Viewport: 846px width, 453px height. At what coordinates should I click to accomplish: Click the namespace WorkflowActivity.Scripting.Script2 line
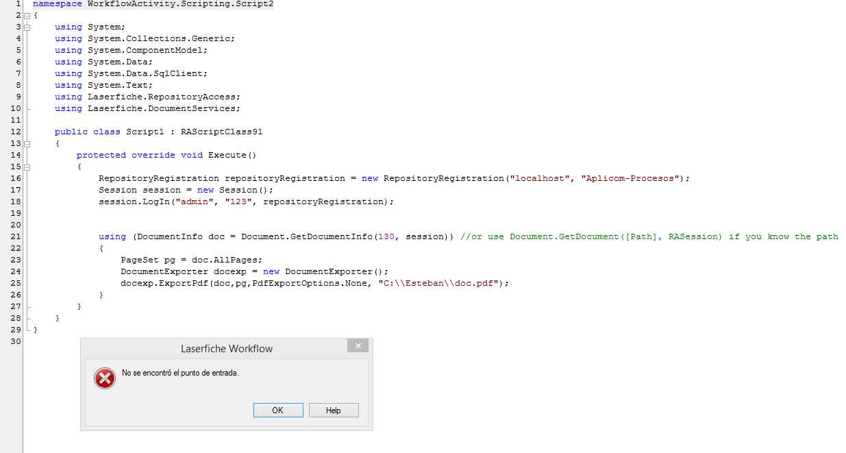pyautogui.click(x=153, y=3)
